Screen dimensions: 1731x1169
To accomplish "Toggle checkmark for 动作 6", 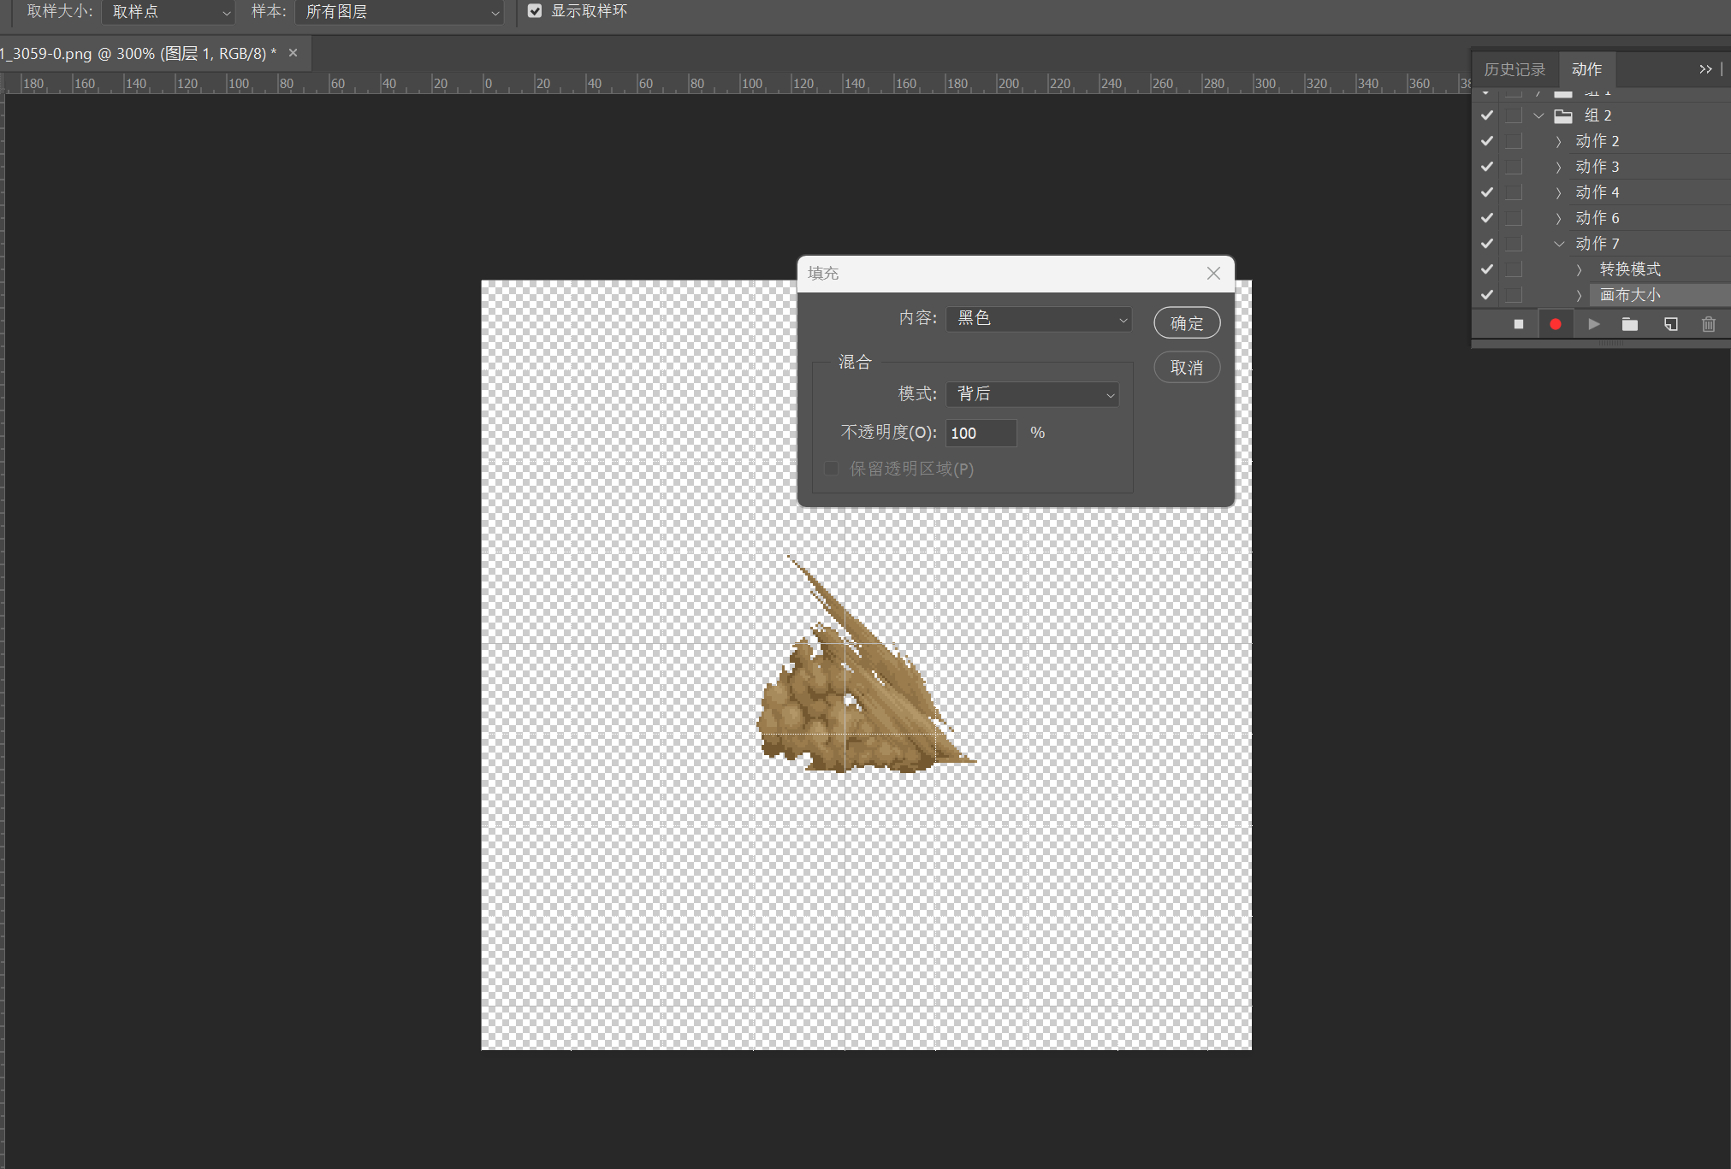I will [1487, 218].
